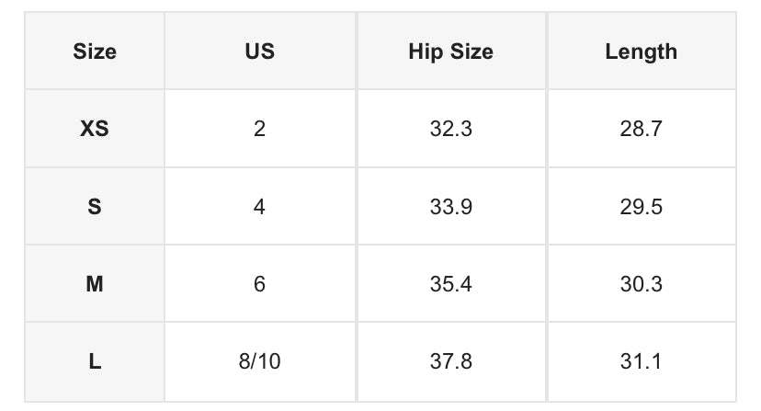Select the XS size row label
The image size is (761, 411).
(x=95, y=129)
